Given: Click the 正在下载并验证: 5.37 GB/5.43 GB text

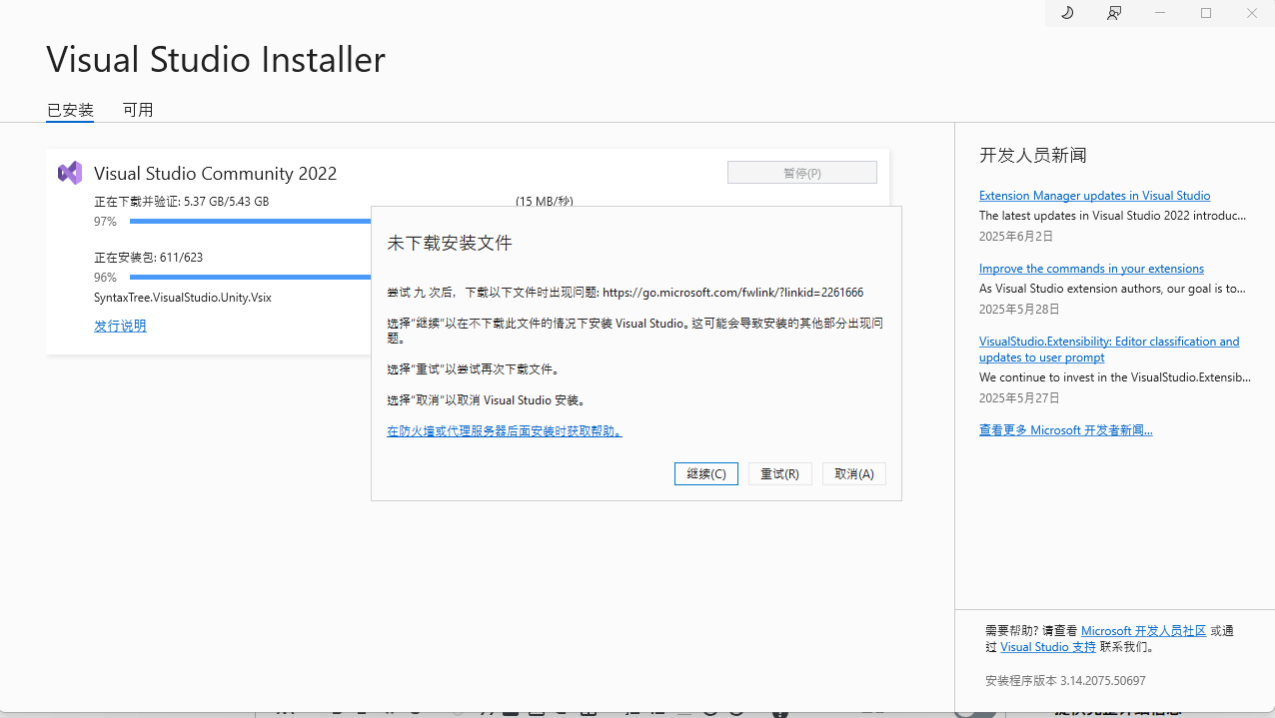Looking at the screenshot, I should pos(181,201).
